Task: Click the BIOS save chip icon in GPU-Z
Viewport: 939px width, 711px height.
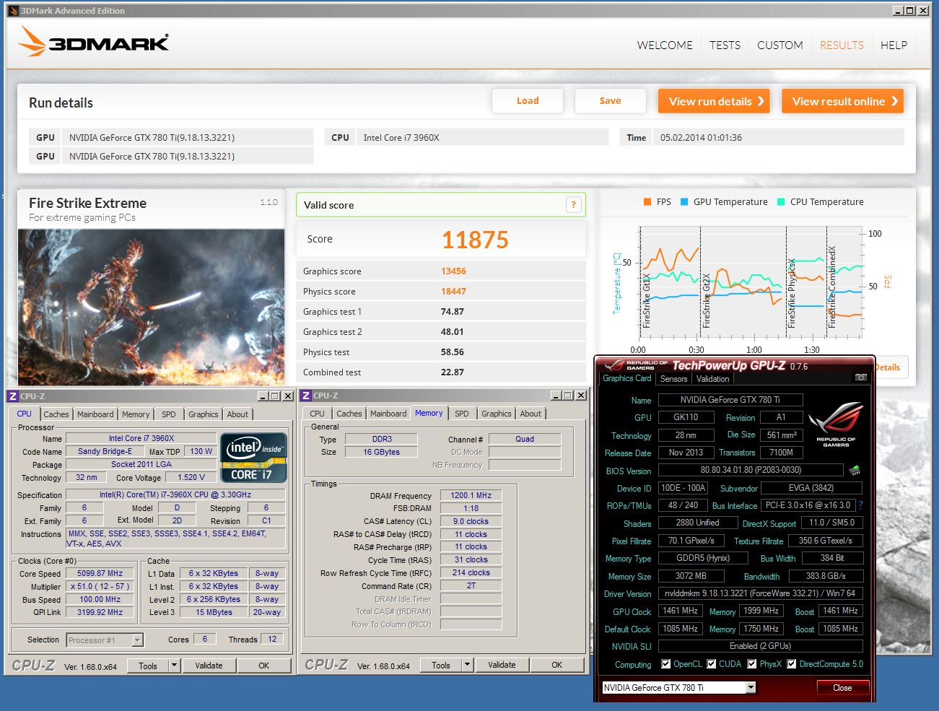Action: [855, 470]
